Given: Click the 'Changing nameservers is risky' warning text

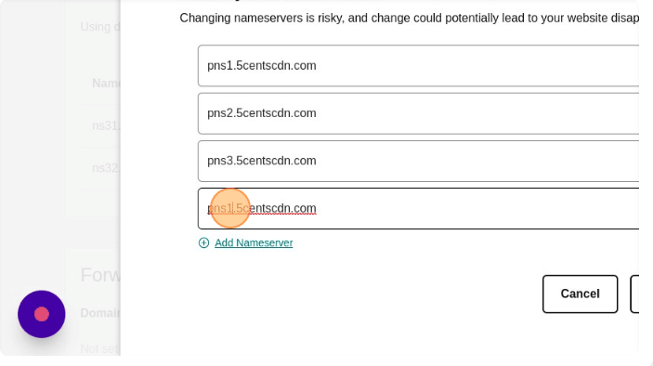Looking at the screenshot, I should coord(410,18).
